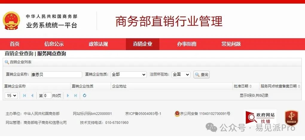Image resolution: width=305 pixels, height=140 pixels.
Task: Click the 政府网站找错 icon
Action: (x=260, y=118)
